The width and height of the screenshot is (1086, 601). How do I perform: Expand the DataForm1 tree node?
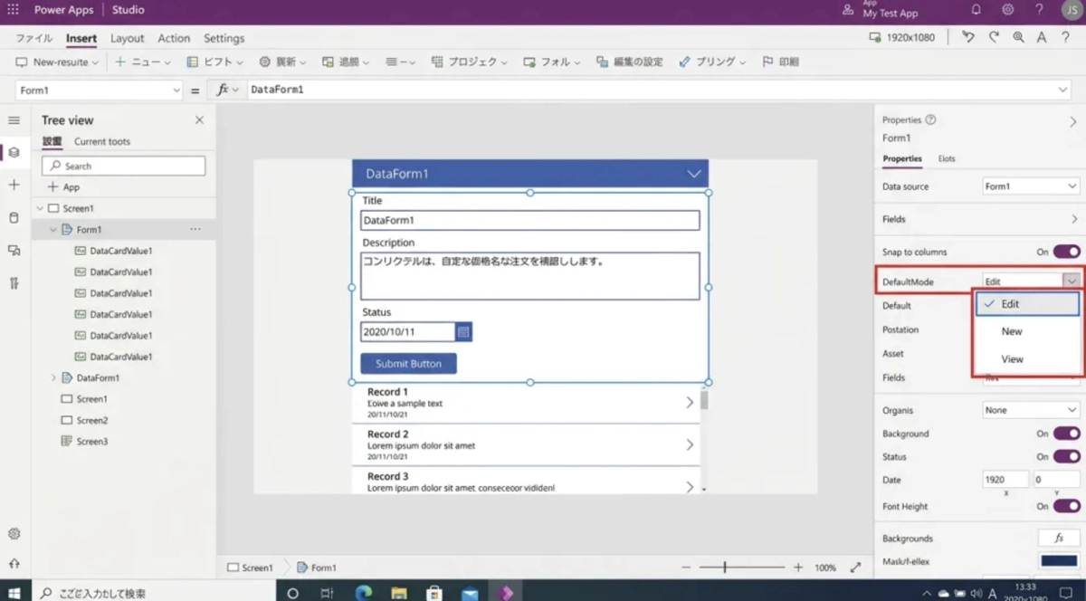click(x=53, y=377)
